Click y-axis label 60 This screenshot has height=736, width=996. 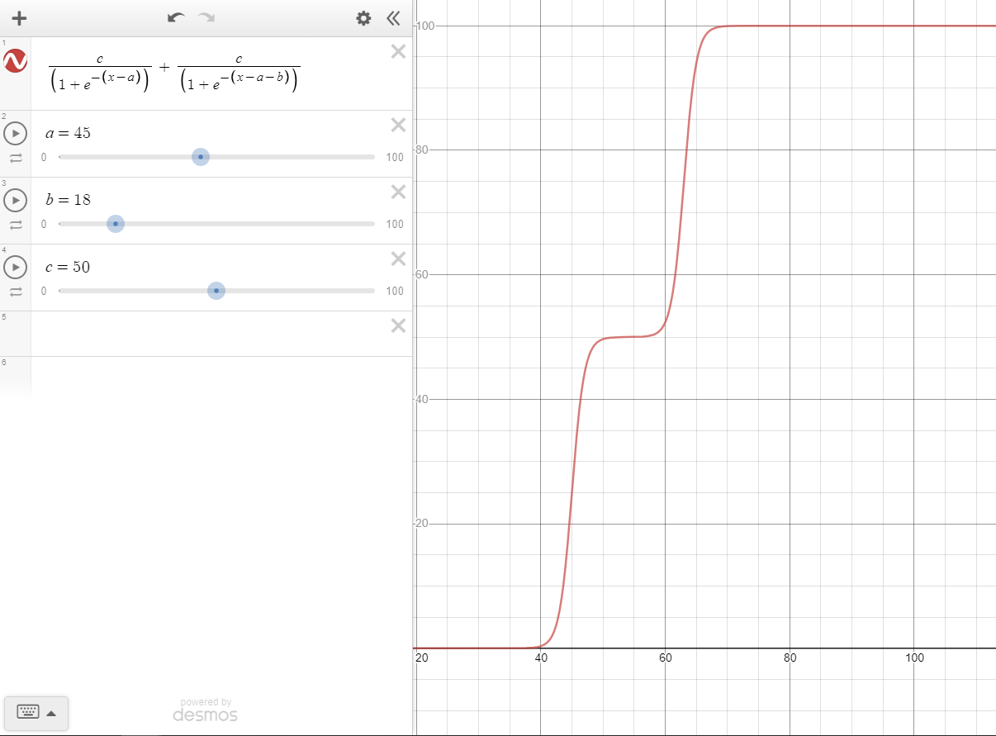click(x=422, y=274)
